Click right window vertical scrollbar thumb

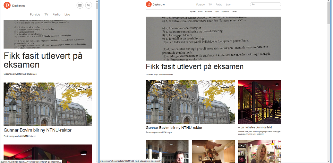click(x=329, y=14)
